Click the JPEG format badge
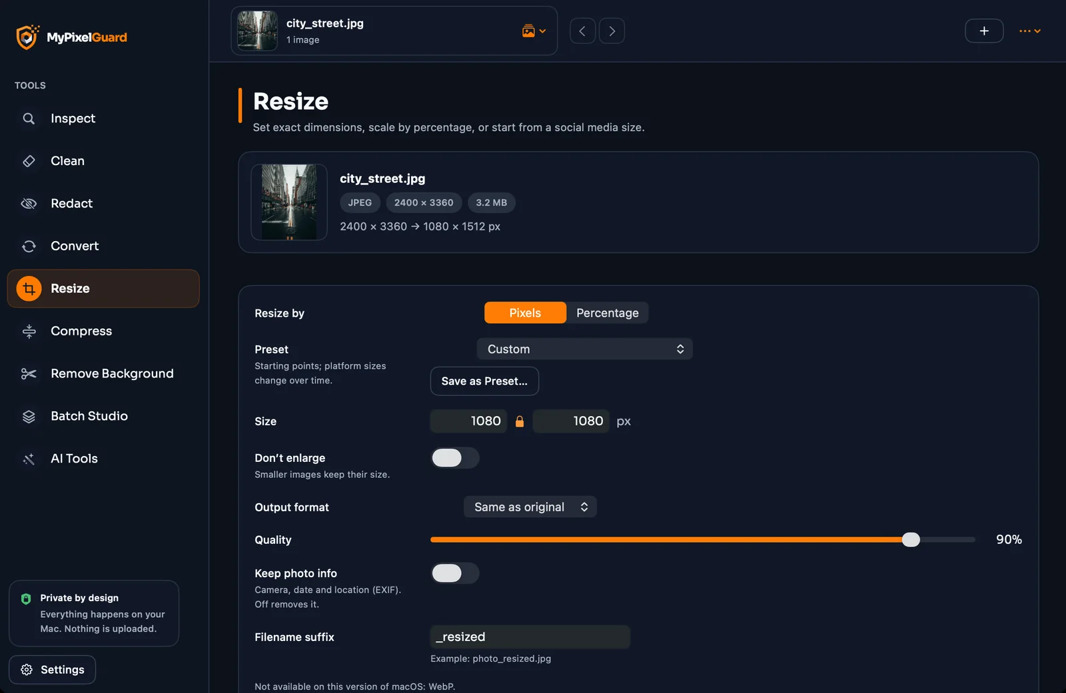1066x693 pixels. (x=360, y=203)
